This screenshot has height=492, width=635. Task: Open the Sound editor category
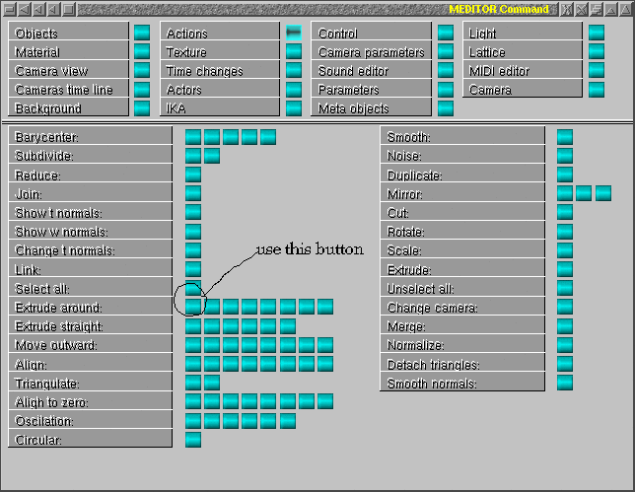(372, 71)
